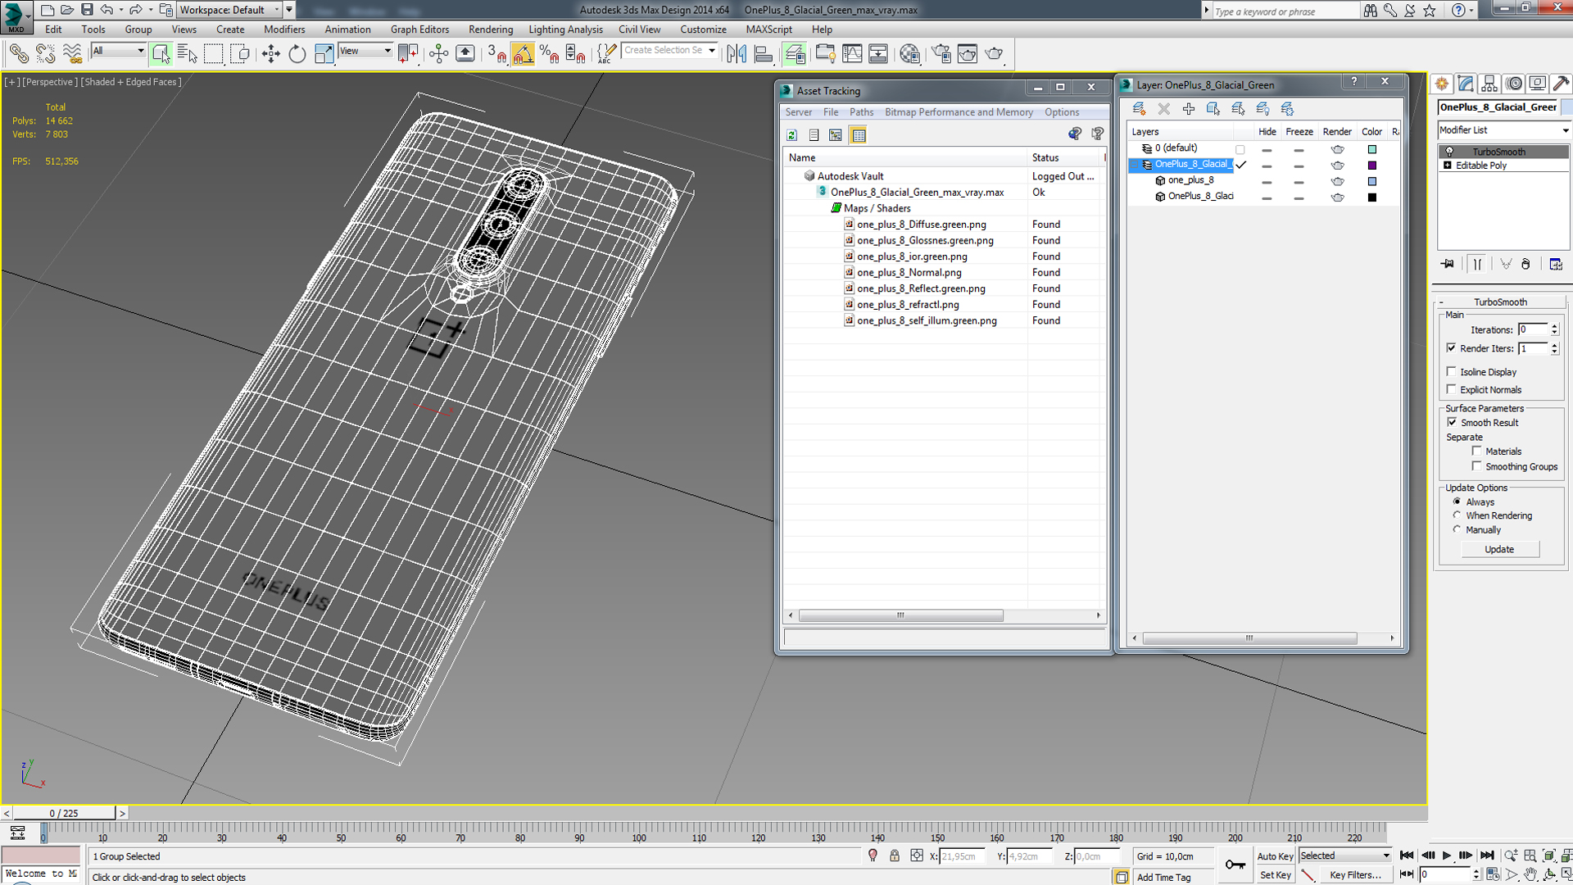Open the Modifier List dropdown

coord(1503,130)
